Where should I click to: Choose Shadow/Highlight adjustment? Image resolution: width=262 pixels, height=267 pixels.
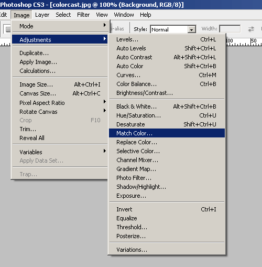pyautogui.click(x=167, y=187)
